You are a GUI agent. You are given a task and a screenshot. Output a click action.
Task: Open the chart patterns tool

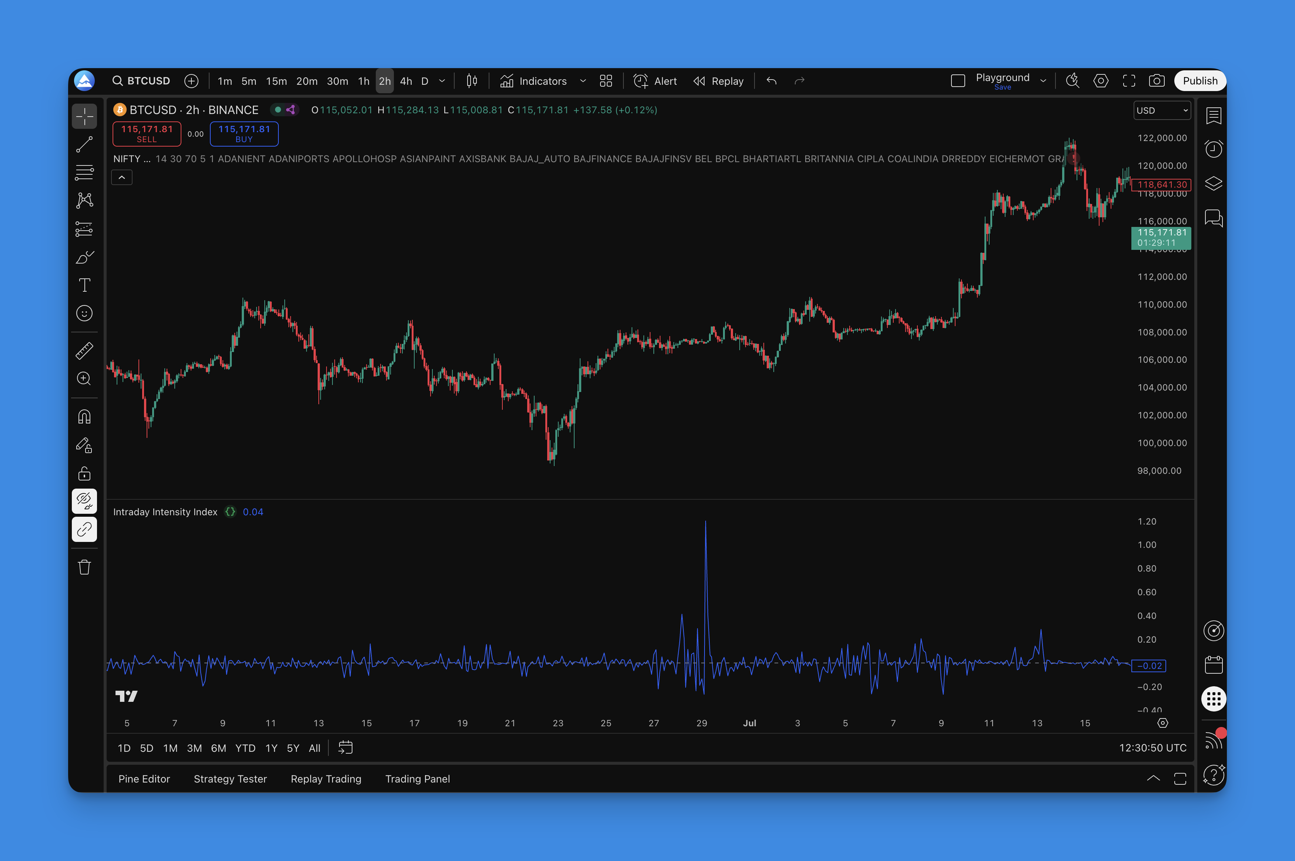pos(84,200)
